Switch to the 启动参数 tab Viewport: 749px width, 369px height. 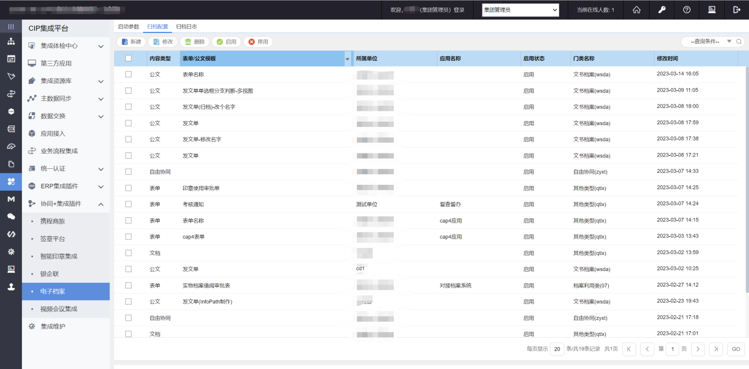[128, 27]
